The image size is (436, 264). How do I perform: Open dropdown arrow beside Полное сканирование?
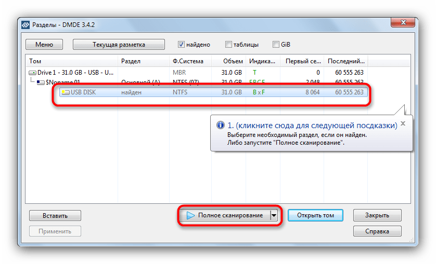click(274, 215)
